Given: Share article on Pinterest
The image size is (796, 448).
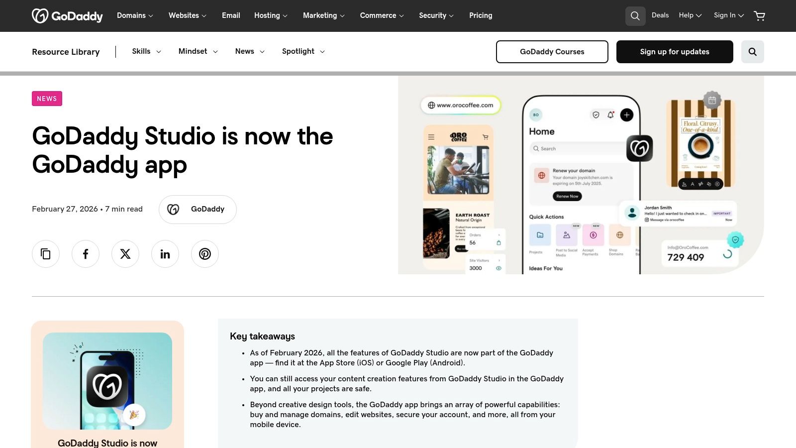Looking at the screenshot, I should pyautogui.click(x=205, y=254).
